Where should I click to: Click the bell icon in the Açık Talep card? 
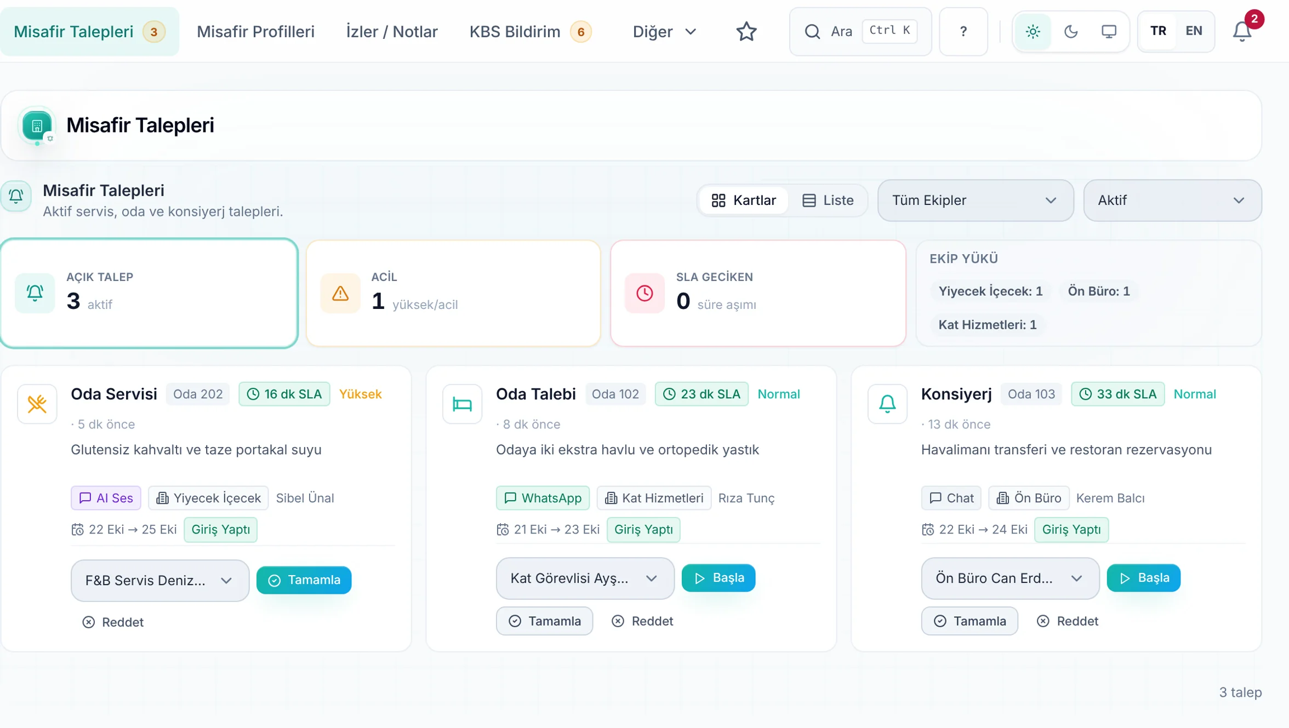(35, 293)
